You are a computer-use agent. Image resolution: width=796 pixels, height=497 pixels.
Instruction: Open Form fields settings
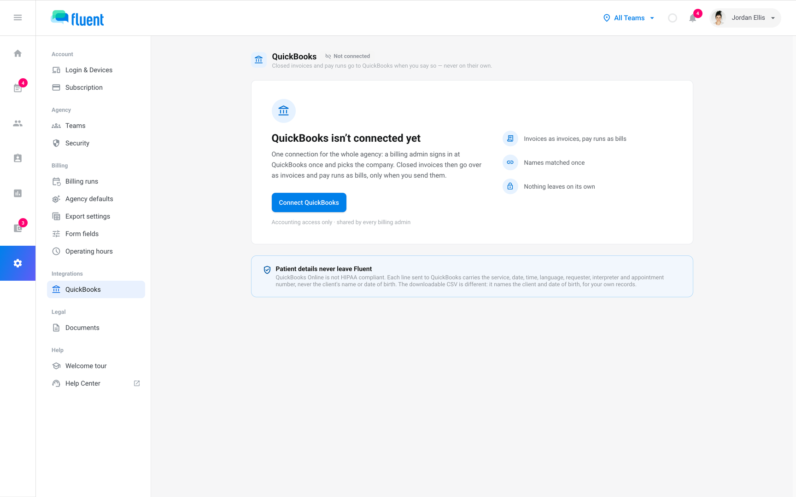point(96,234)
